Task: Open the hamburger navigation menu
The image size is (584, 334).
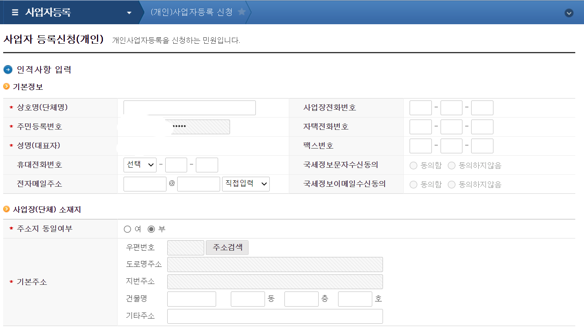Action: [15, 12]
